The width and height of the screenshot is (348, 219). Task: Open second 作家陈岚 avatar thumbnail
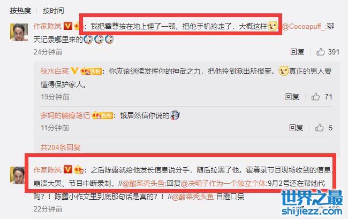tap(18, 175)
